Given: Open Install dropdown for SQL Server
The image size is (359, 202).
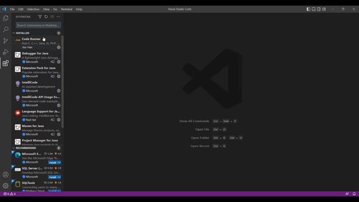Looking at the screenshot, I should coord(59,177).
